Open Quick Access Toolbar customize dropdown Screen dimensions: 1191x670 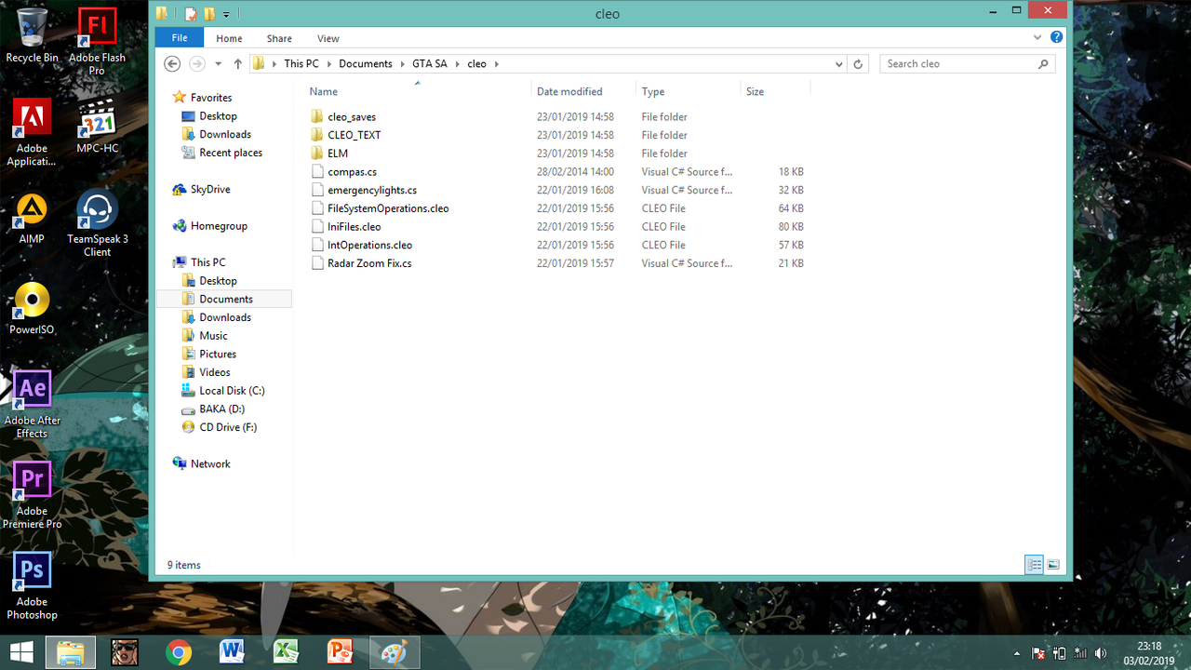pos(226,14)
